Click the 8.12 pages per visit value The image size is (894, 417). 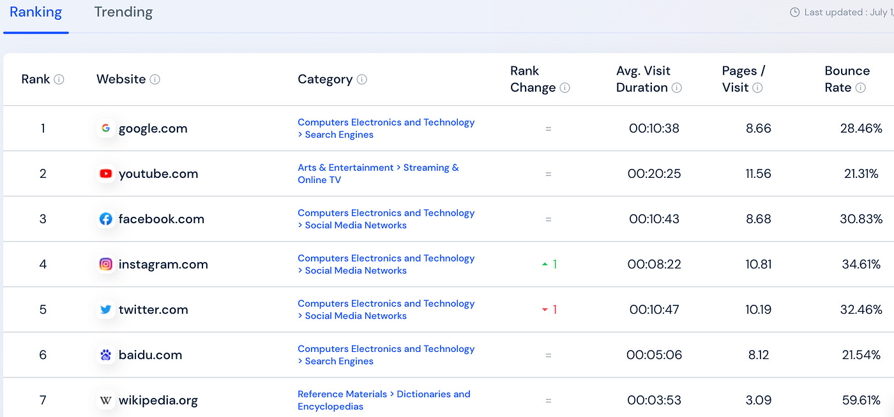coord(759,355)
